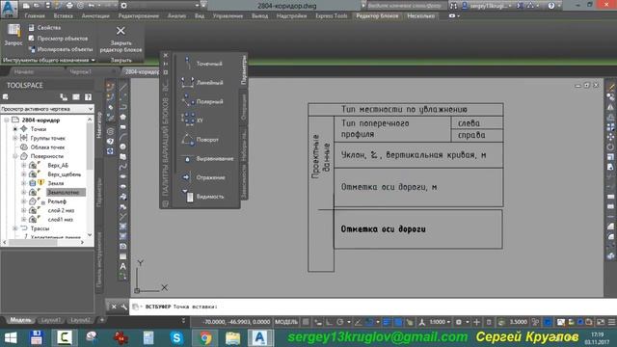Open the Аннотации ribbon tab
The height and width of the screenshot is (347, 617).
click(95, 15)
